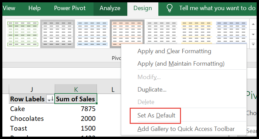
Task: Open the Row Labels filter dropdown
Action: (50, 99)
